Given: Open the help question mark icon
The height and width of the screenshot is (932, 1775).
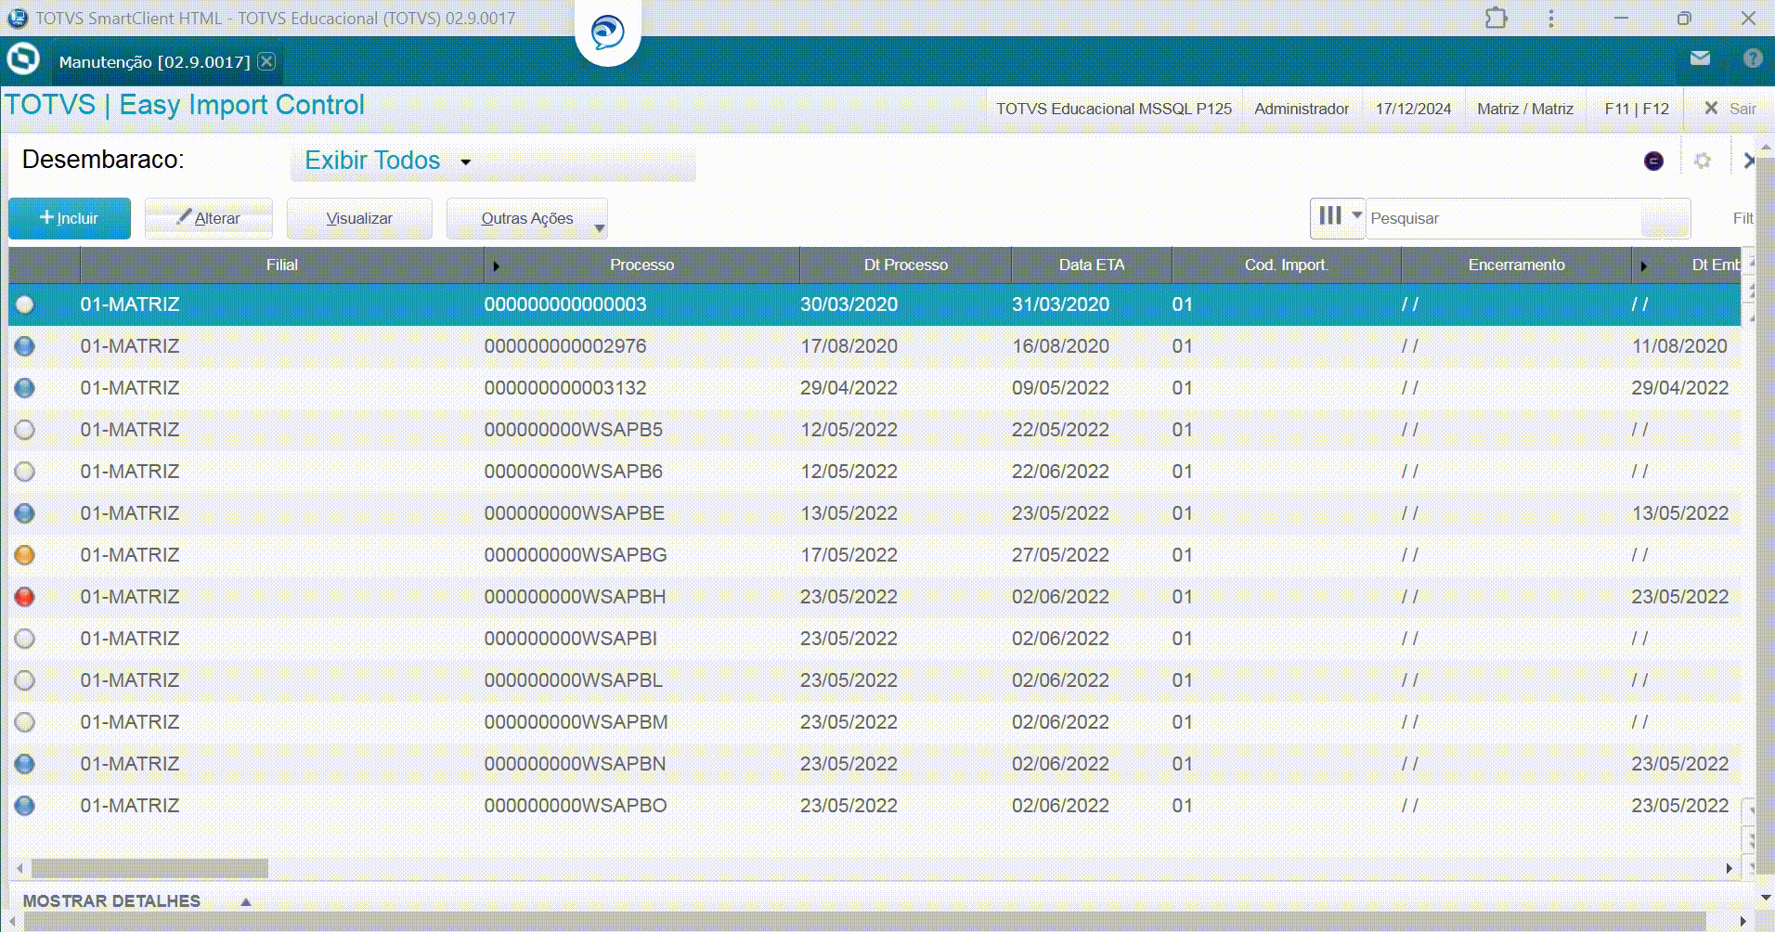Looking at the screenshot, I should pyautogui.click(x=1752, y=58).
